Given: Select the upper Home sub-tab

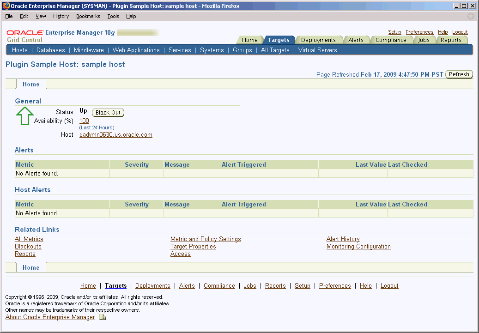Looking at the screenshot, I should (31, 85).
